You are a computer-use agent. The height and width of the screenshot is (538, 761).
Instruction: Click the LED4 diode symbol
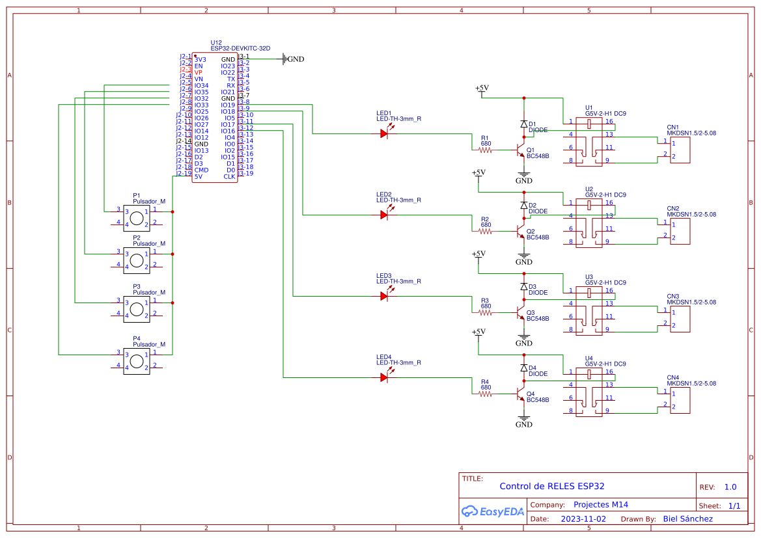[384, 377]
